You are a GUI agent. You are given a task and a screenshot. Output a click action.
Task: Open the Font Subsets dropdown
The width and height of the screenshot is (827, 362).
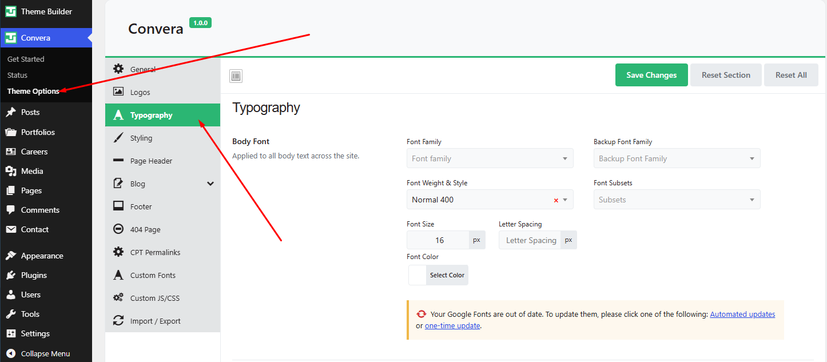pos(677,200)
